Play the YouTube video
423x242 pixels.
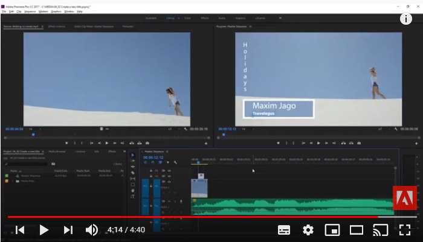tap(44, 230)
